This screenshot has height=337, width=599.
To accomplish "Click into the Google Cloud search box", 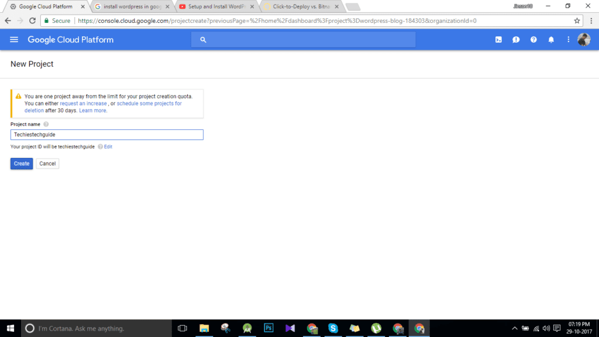I will point(304,40).
